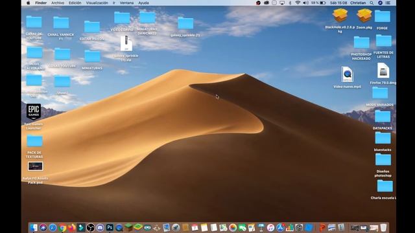
Task: Launch Discord from the Dock
Action: [x=100, y=227]
